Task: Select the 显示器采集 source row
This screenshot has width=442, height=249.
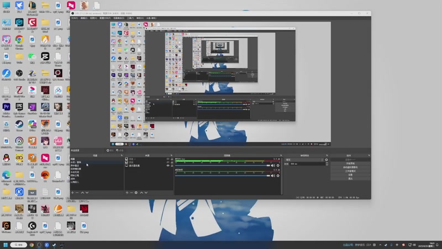Action: (x=149, y=165)
